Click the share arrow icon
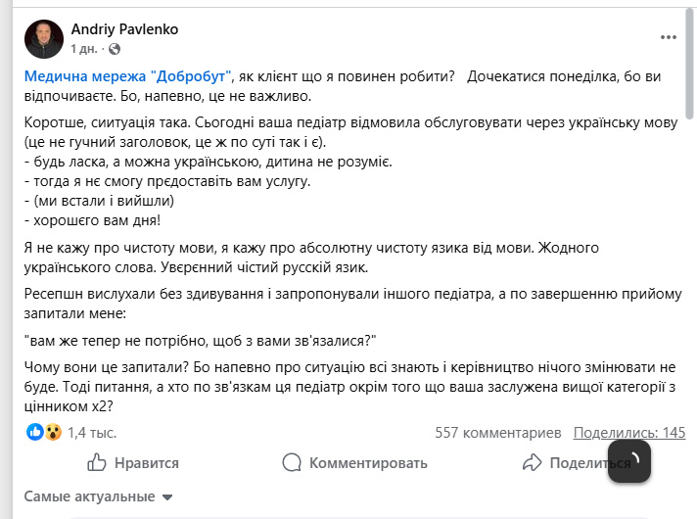Image resolution: width=697 pixels, height=519 pixels. 532,462
